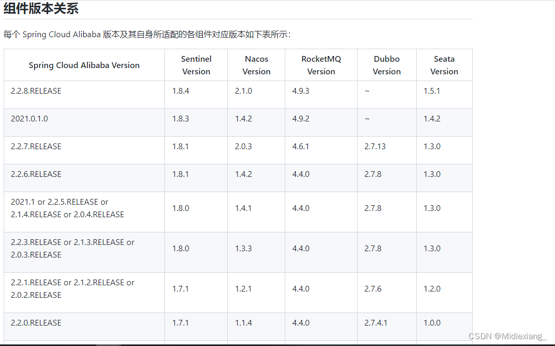Select the '2021.1 or 2.2.5.RELEASE' row label
This screenshot has width=555, height=346.
(68, 208)
